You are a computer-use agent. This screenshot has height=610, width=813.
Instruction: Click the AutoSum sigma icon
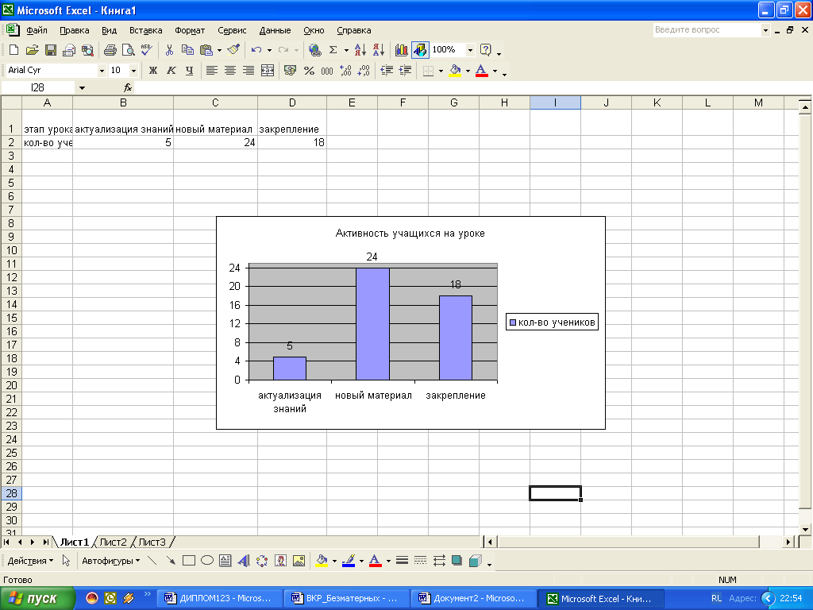[333, 50]
